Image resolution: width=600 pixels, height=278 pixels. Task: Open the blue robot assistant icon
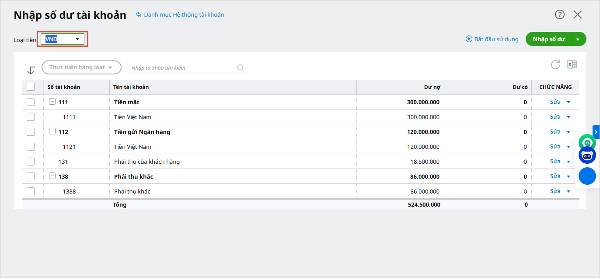tap(587, 155)
